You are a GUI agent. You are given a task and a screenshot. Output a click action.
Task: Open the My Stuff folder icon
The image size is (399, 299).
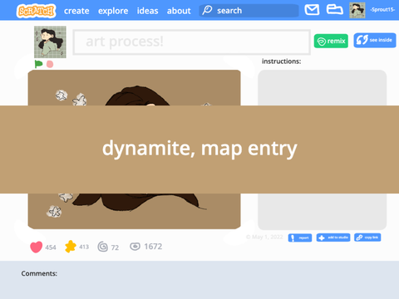[x=334, y=9]
